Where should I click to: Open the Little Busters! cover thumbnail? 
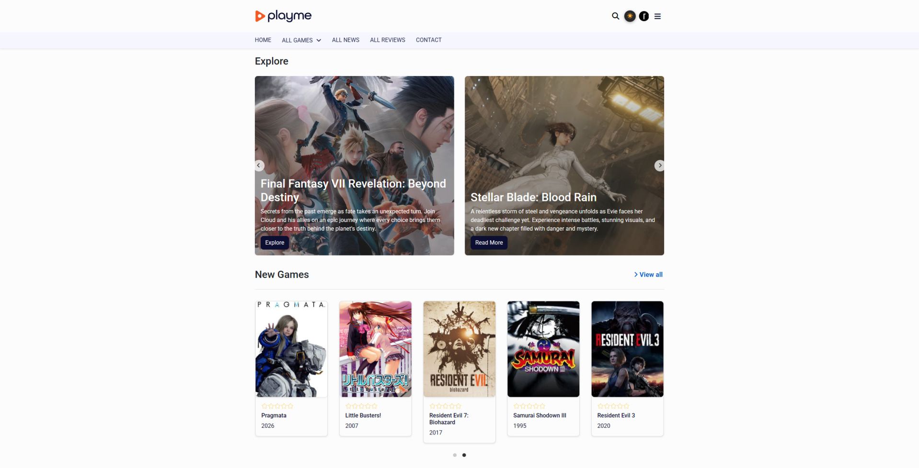point(375,349)
